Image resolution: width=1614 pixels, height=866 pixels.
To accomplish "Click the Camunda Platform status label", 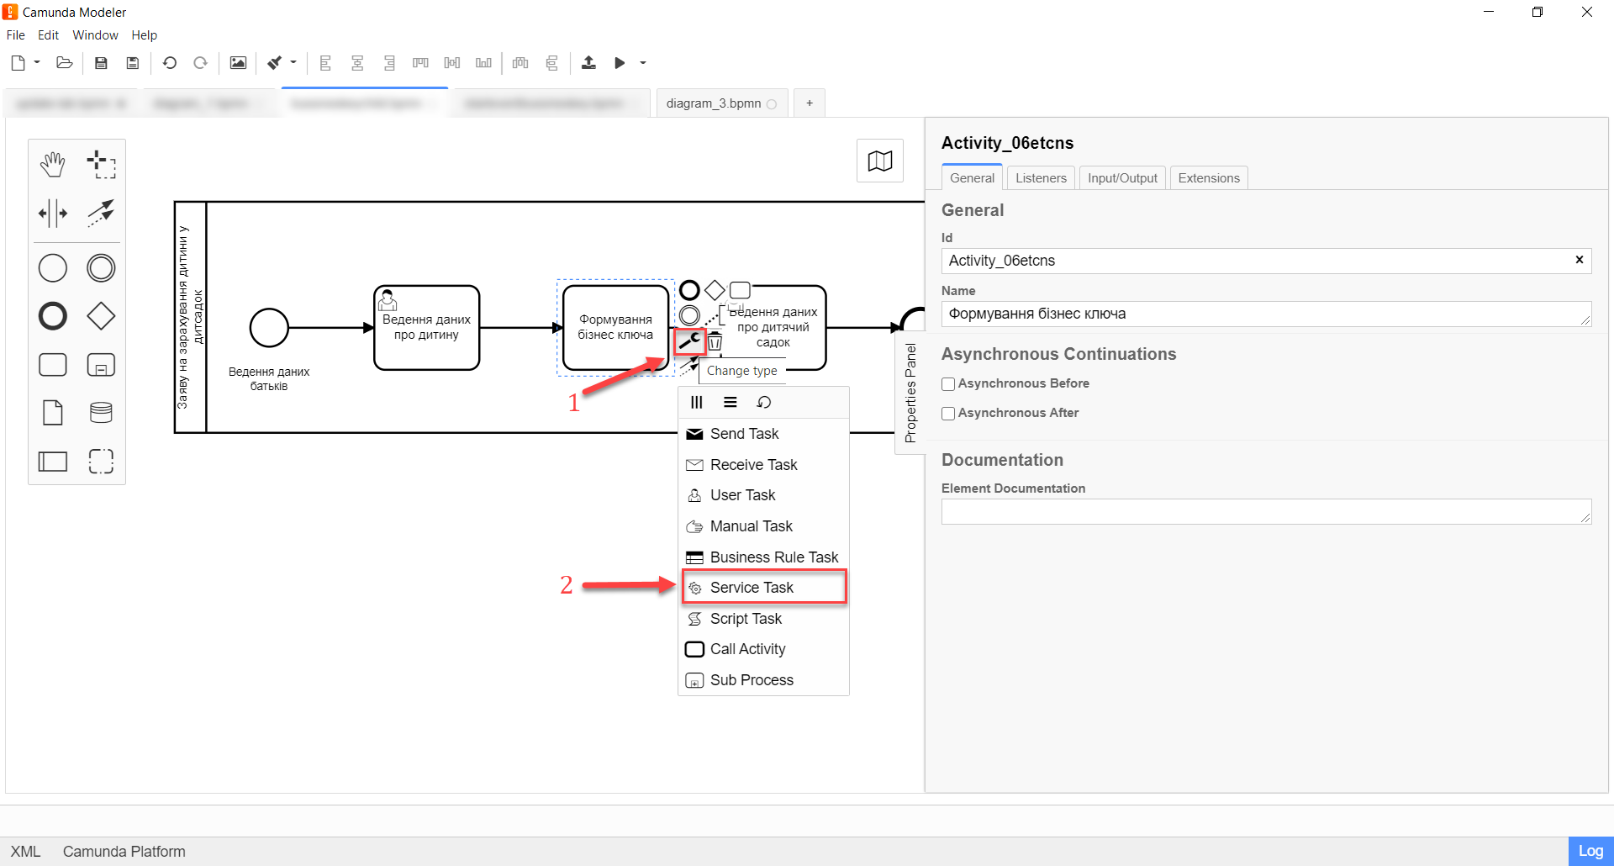I will click(124, 852).
